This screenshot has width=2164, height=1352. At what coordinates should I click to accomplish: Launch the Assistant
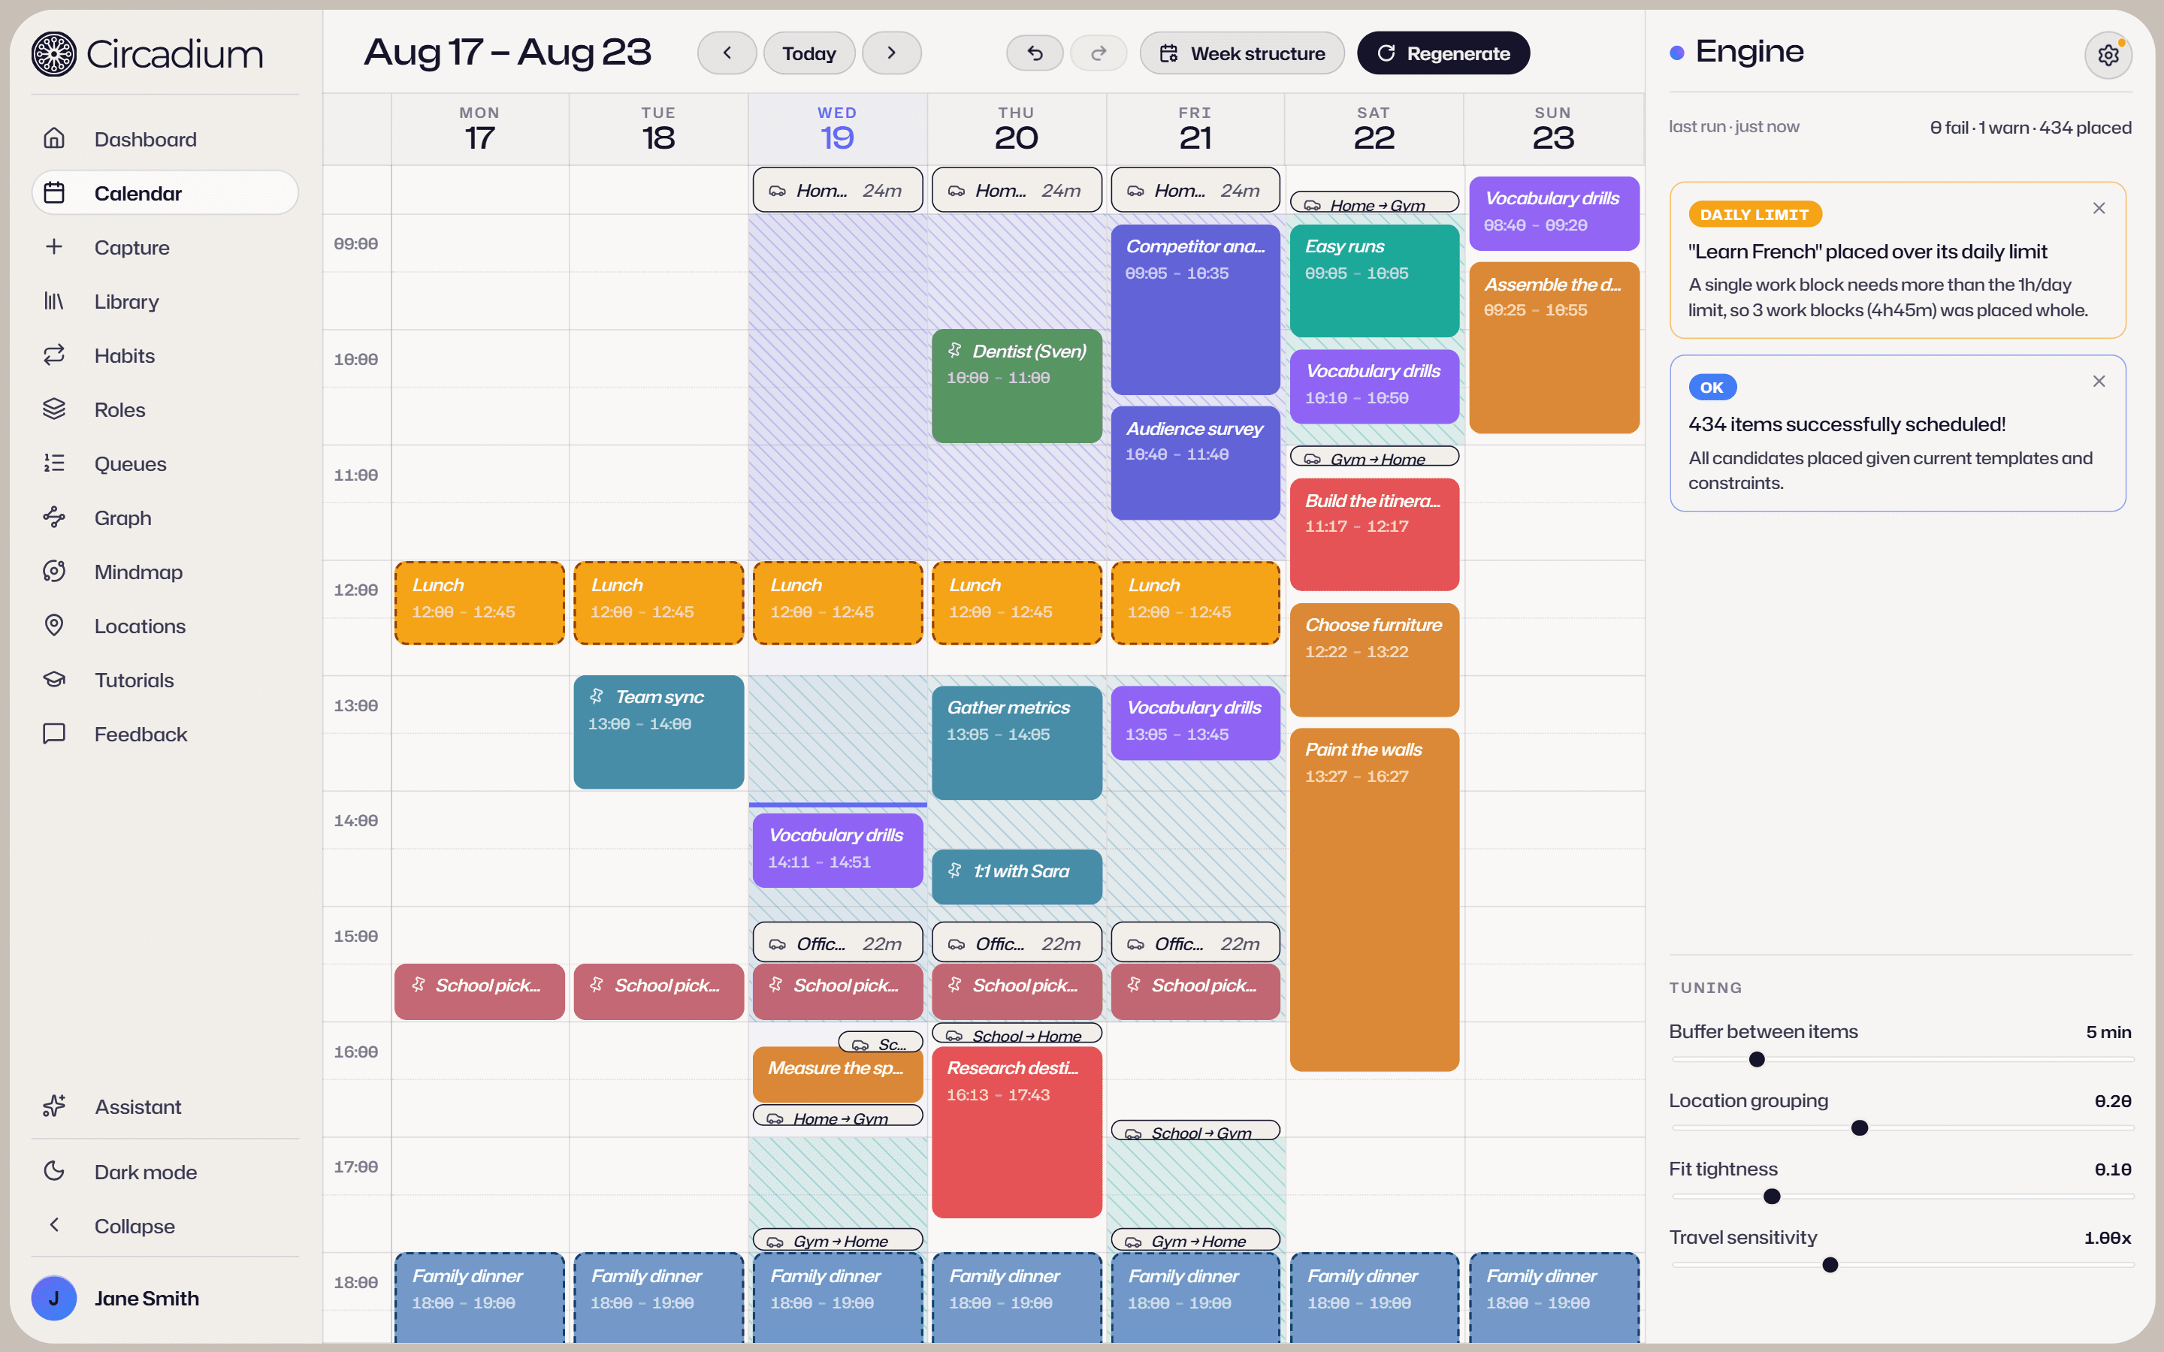point(165,1107)
